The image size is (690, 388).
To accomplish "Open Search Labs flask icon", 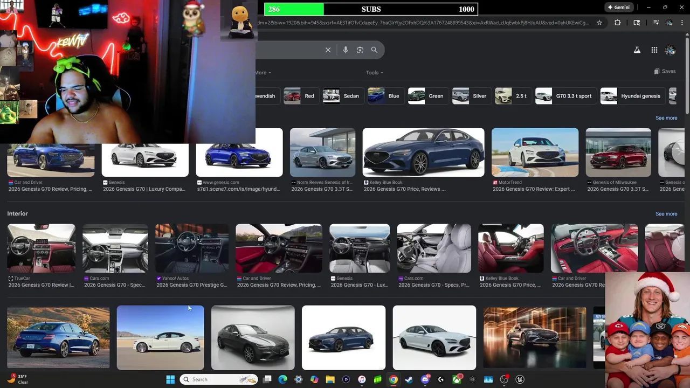I will pyautogui.click(x=637, y=50).
